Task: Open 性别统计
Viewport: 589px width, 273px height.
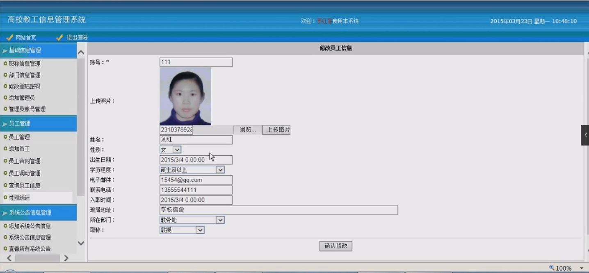Action: tap(19, 198)
